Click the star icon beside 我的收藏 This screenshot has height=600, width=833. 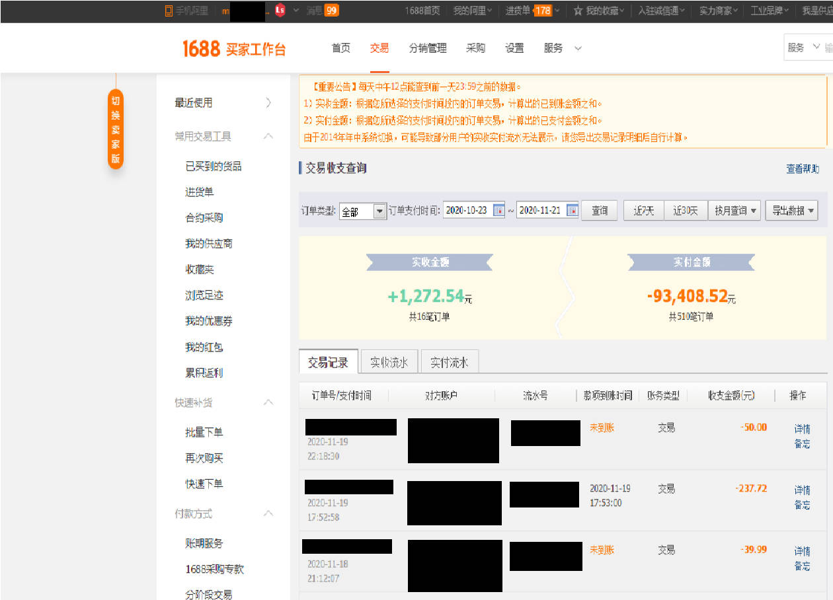pos(579,10)
